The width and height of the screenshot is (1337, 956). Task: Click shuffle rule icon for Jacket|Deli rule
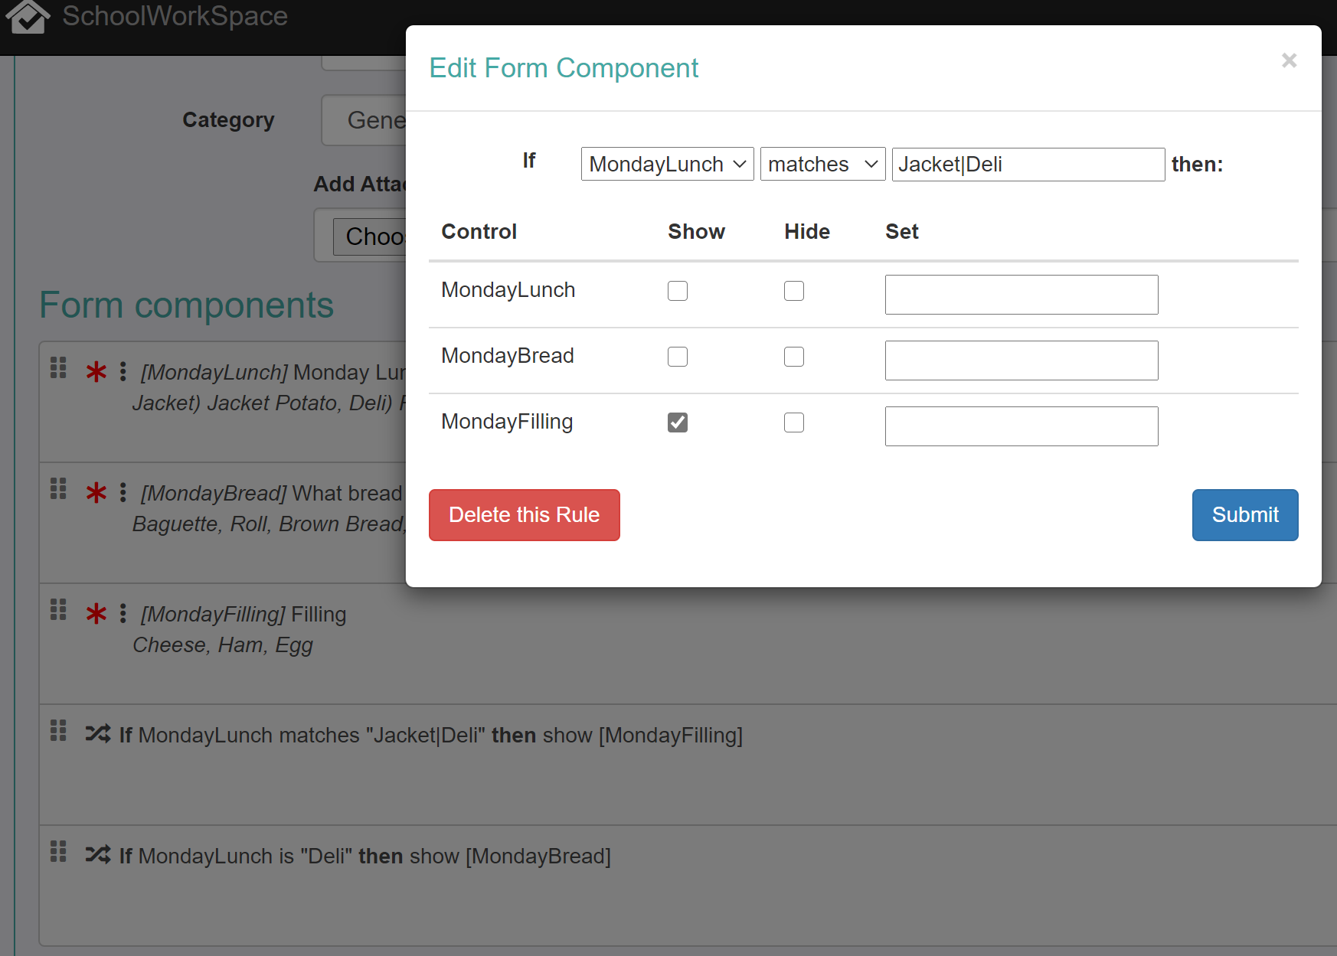[98, 734]
